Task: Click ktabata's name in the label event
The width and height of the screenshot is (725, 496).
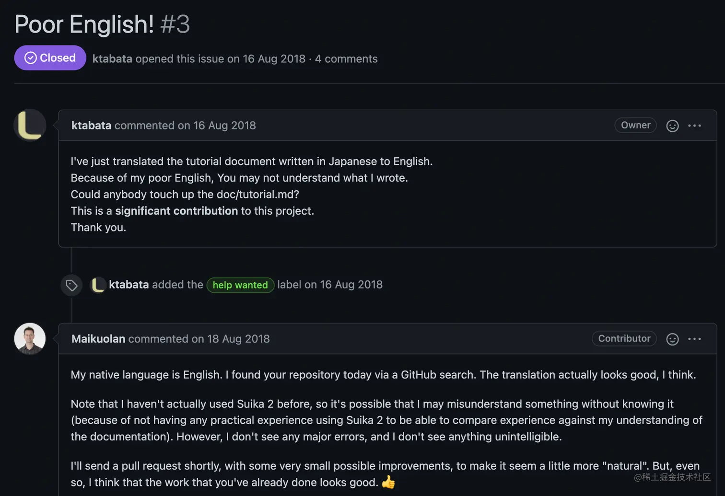Action: coord(129,285)
